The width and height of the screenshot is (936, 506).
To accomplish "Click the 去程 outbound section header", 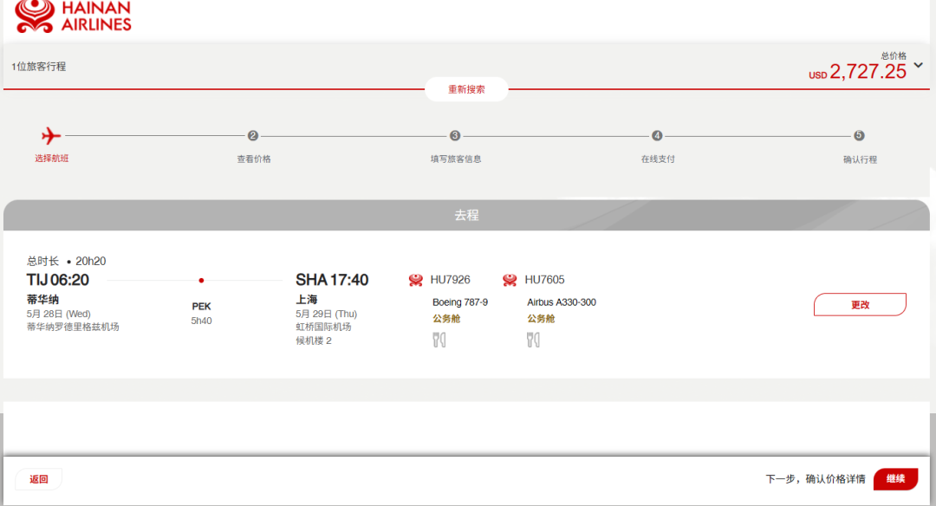I will pyautogui.click(x=467, y=216).
